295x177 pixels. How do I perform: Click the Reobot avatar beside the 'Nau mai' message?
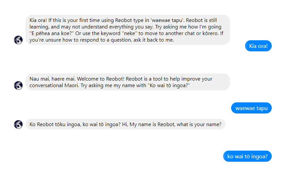(18, 85)
